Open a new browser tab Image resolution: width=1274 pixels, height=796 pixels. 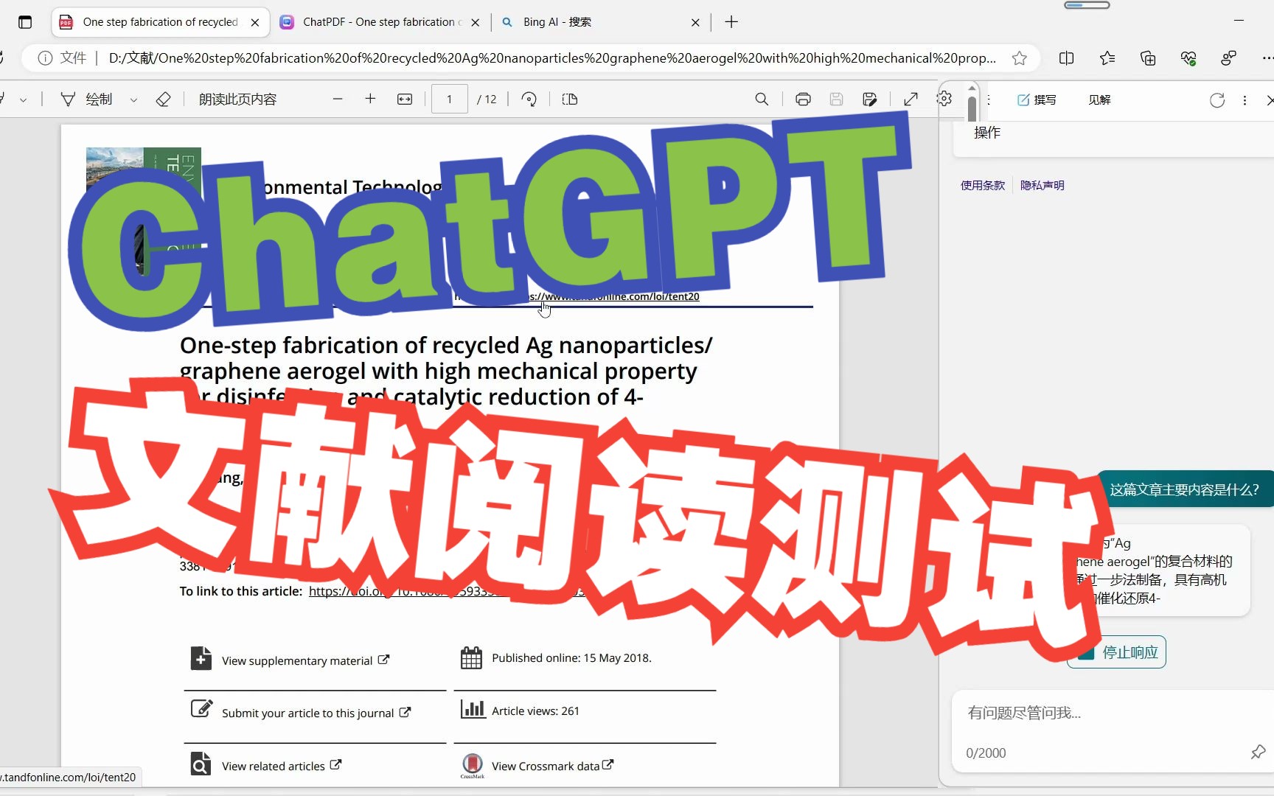point(731,22)
